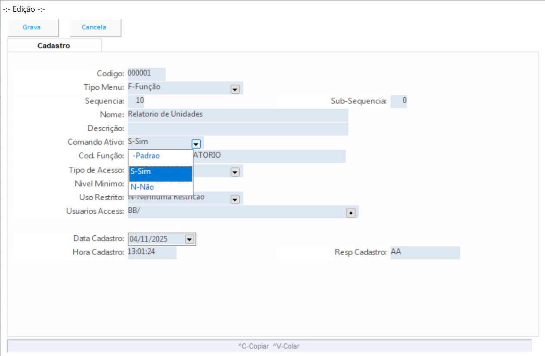Switch to the Cadastro tab
545x356 pixels.
point(54,46)
